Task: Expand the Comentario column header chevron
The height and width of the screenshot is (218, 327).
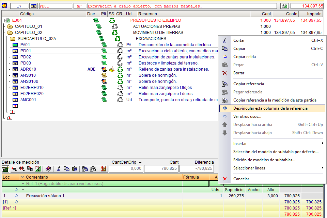Action: [x=23, y=177]
